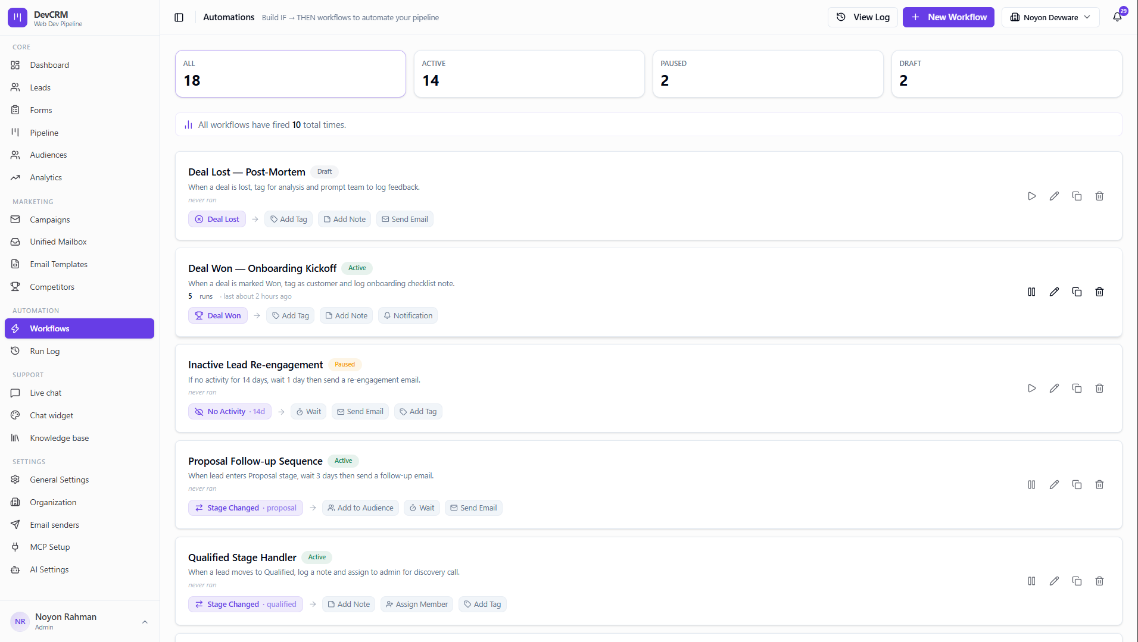Create a New Workflow
This screenshot has width=1138, height=642.
949,17
